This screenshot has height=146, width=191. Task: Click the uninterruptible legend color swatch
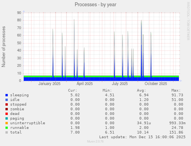[7, 123]
